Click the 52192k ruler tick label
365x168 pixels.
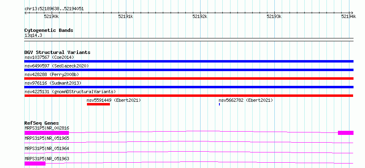(200, 16)
